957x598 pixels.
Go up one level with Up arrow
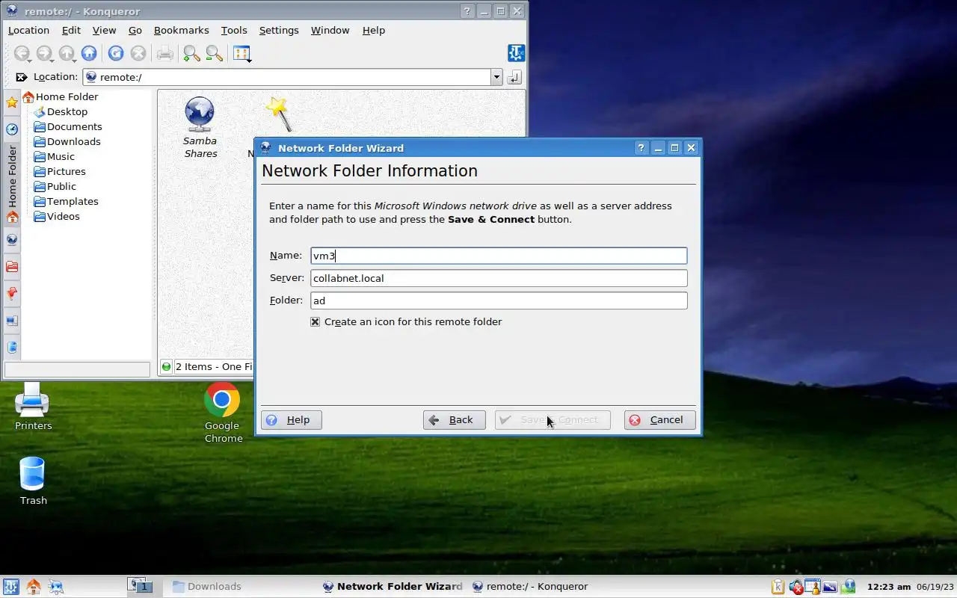pos(67,53)
